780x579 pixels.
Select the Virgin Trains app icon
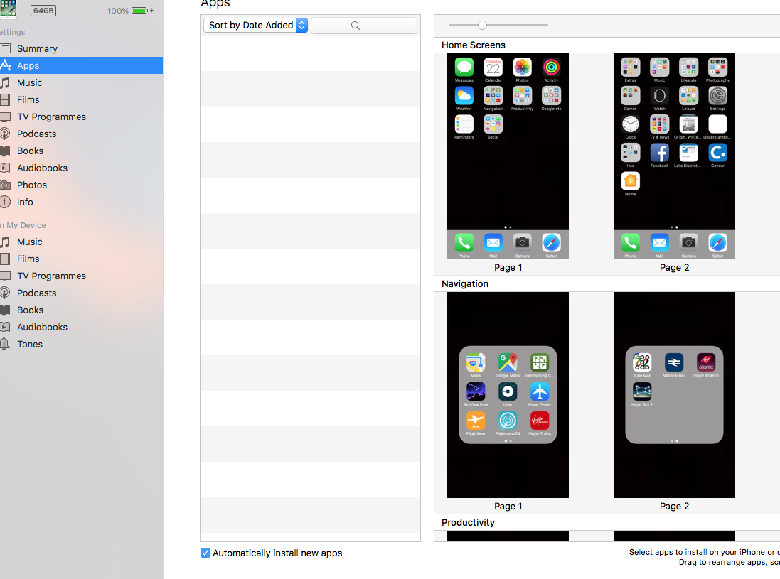539,421
